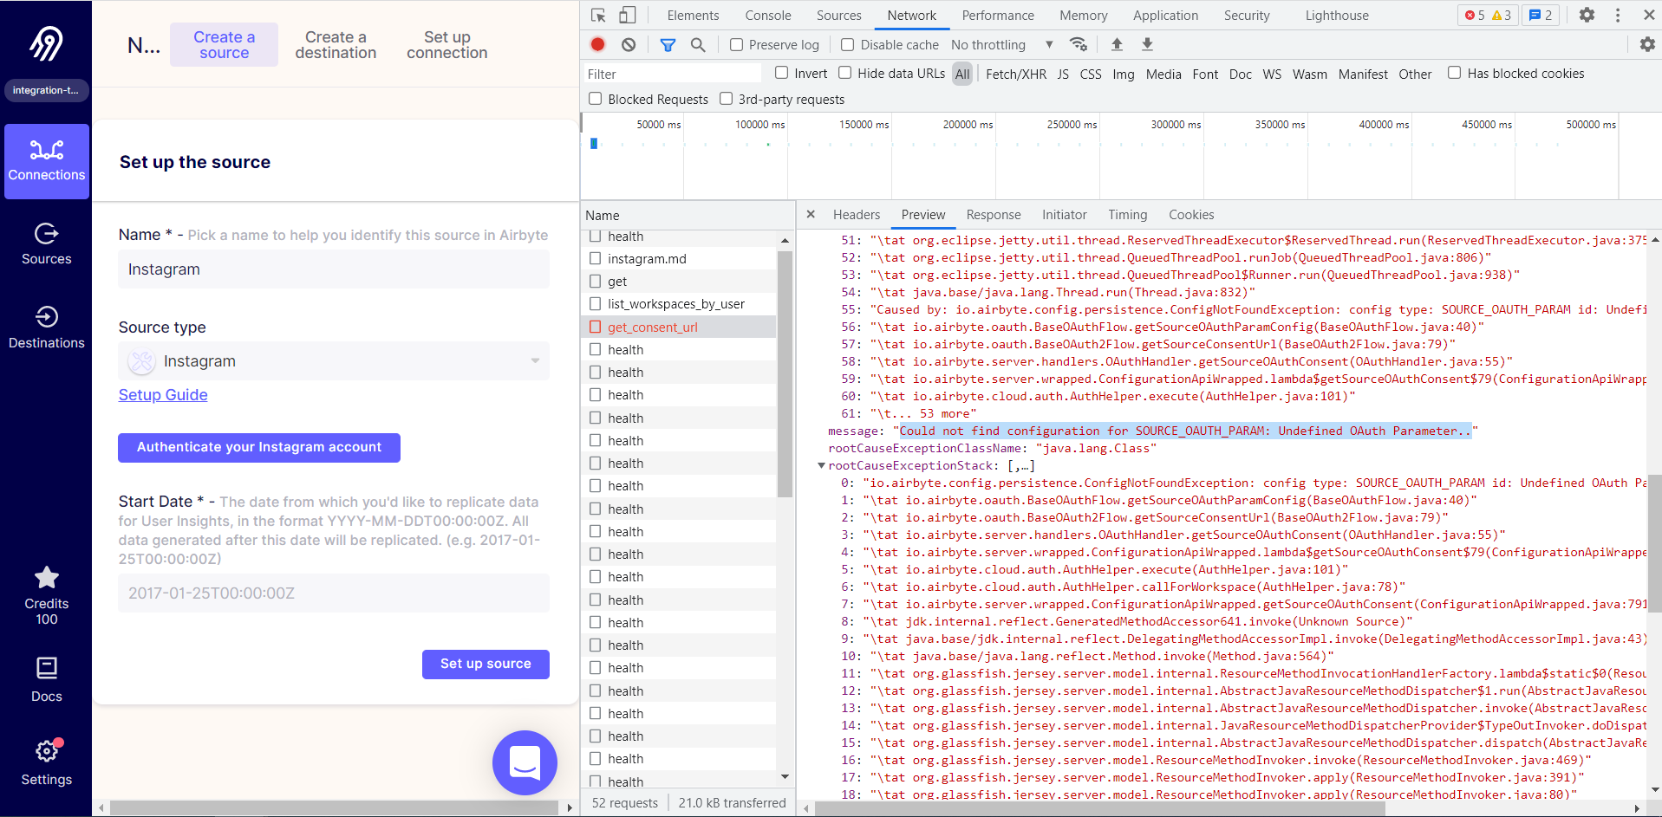Click the Docs icon in the sidebar

[x=46, y=678]
